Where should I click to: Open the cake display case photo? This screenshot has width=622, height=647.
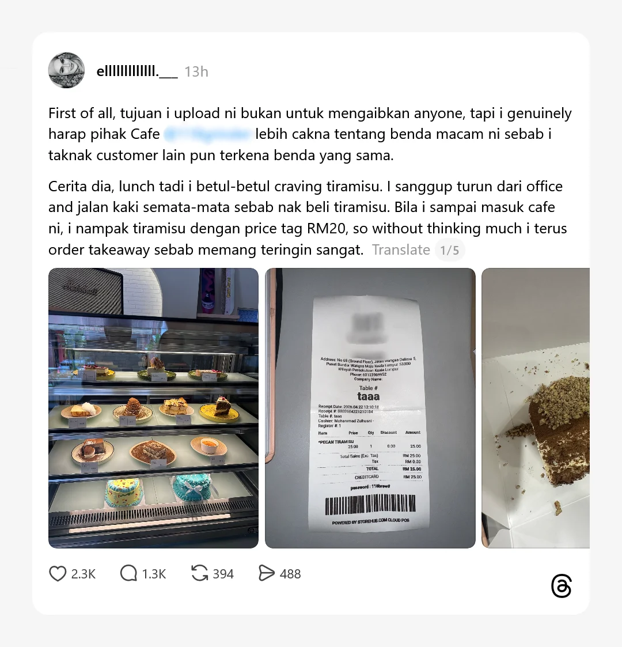pyautogui.click(x=153, y=408)
